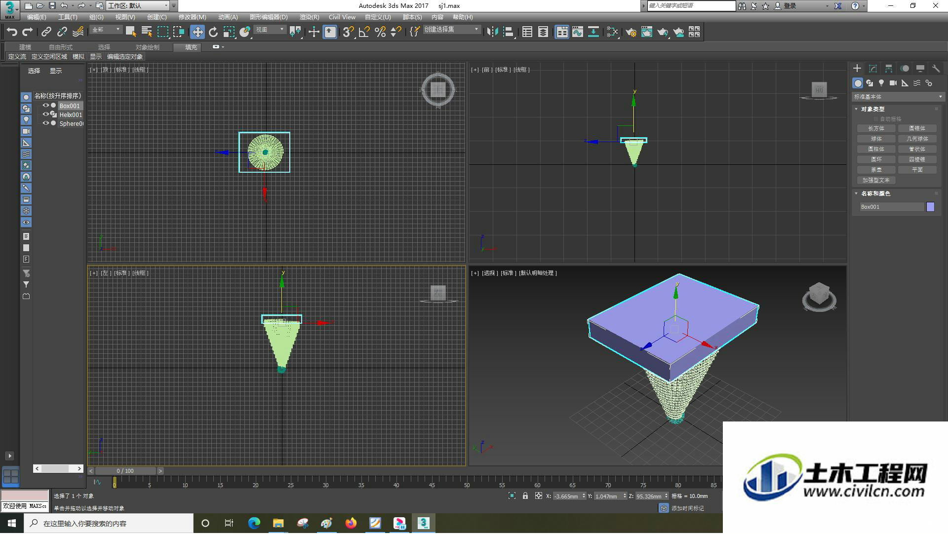Screen dimensions: 948x534
Task: Choose the Select Object tool
Action: coord(131,32)
